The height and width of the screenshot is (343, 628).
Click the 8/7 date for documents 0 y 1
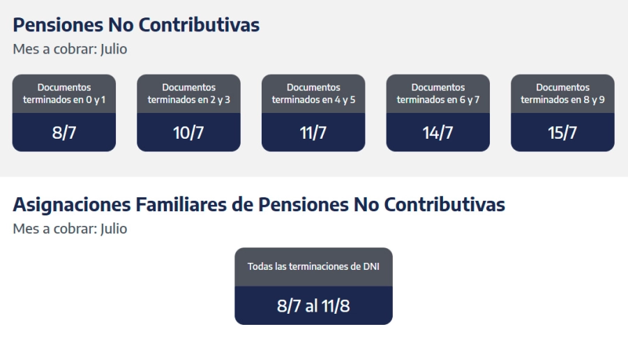click(64, 132)
